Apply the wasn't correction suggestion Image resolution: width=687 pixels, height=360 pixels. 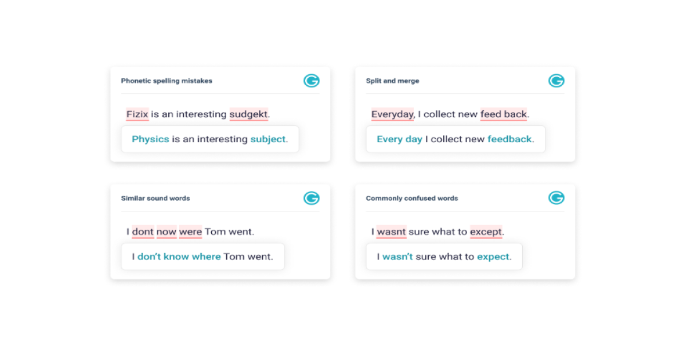pyautogui.click(x=397, y=257)
